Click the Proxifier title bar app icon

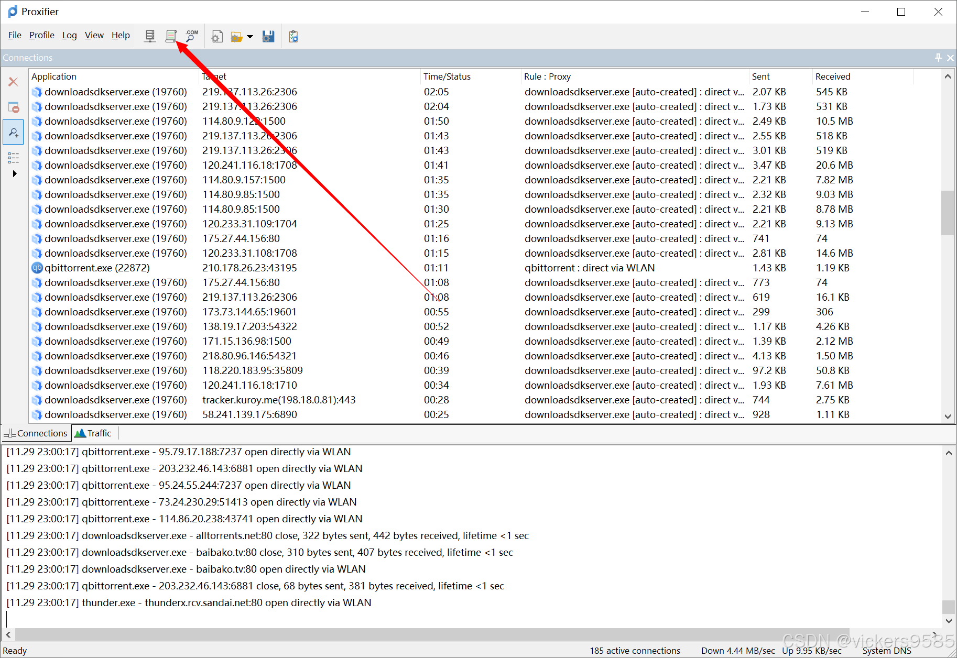pos(13,12)
